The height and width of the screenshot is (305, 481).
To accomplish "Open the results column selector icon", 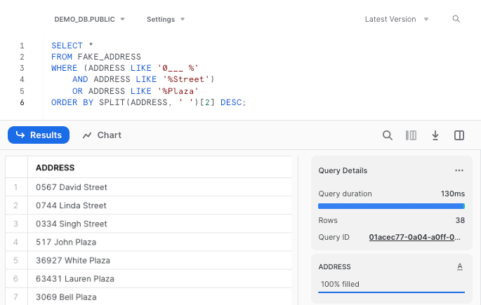I will tap(411, 135).
